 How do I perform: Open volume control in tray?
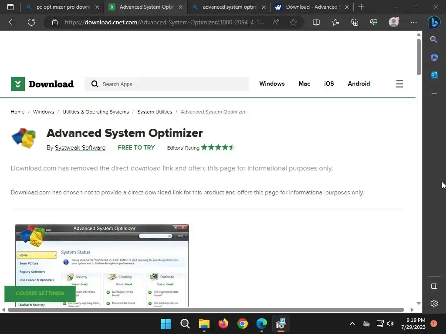click(x=390, y=324)
